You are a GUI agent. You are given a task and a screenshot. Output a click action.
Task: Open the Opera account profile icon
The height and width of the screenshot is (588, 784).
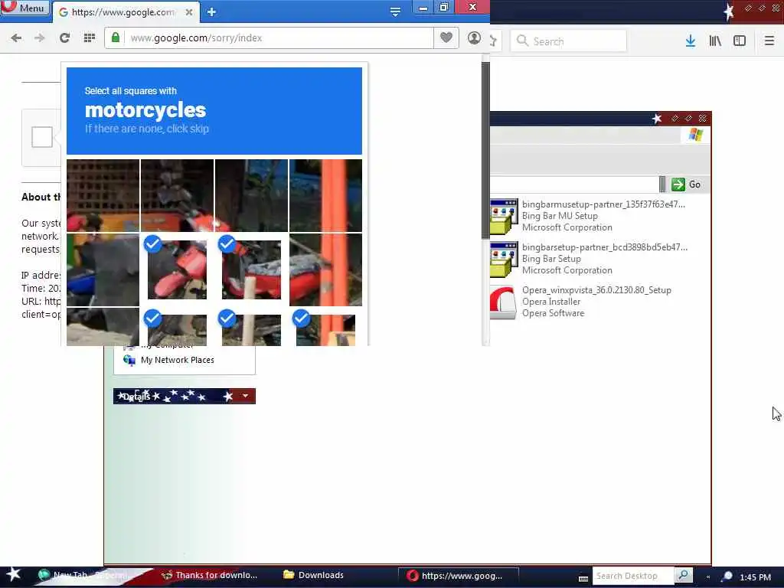coord(474,38)
